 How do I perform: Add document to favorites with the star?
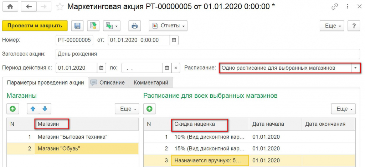pyautogui.click(x=60, y=7)
